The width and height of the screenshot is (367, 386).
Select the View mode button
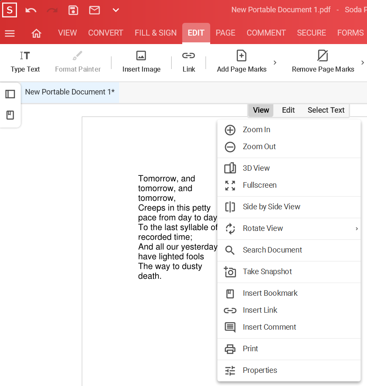[261, 110]
